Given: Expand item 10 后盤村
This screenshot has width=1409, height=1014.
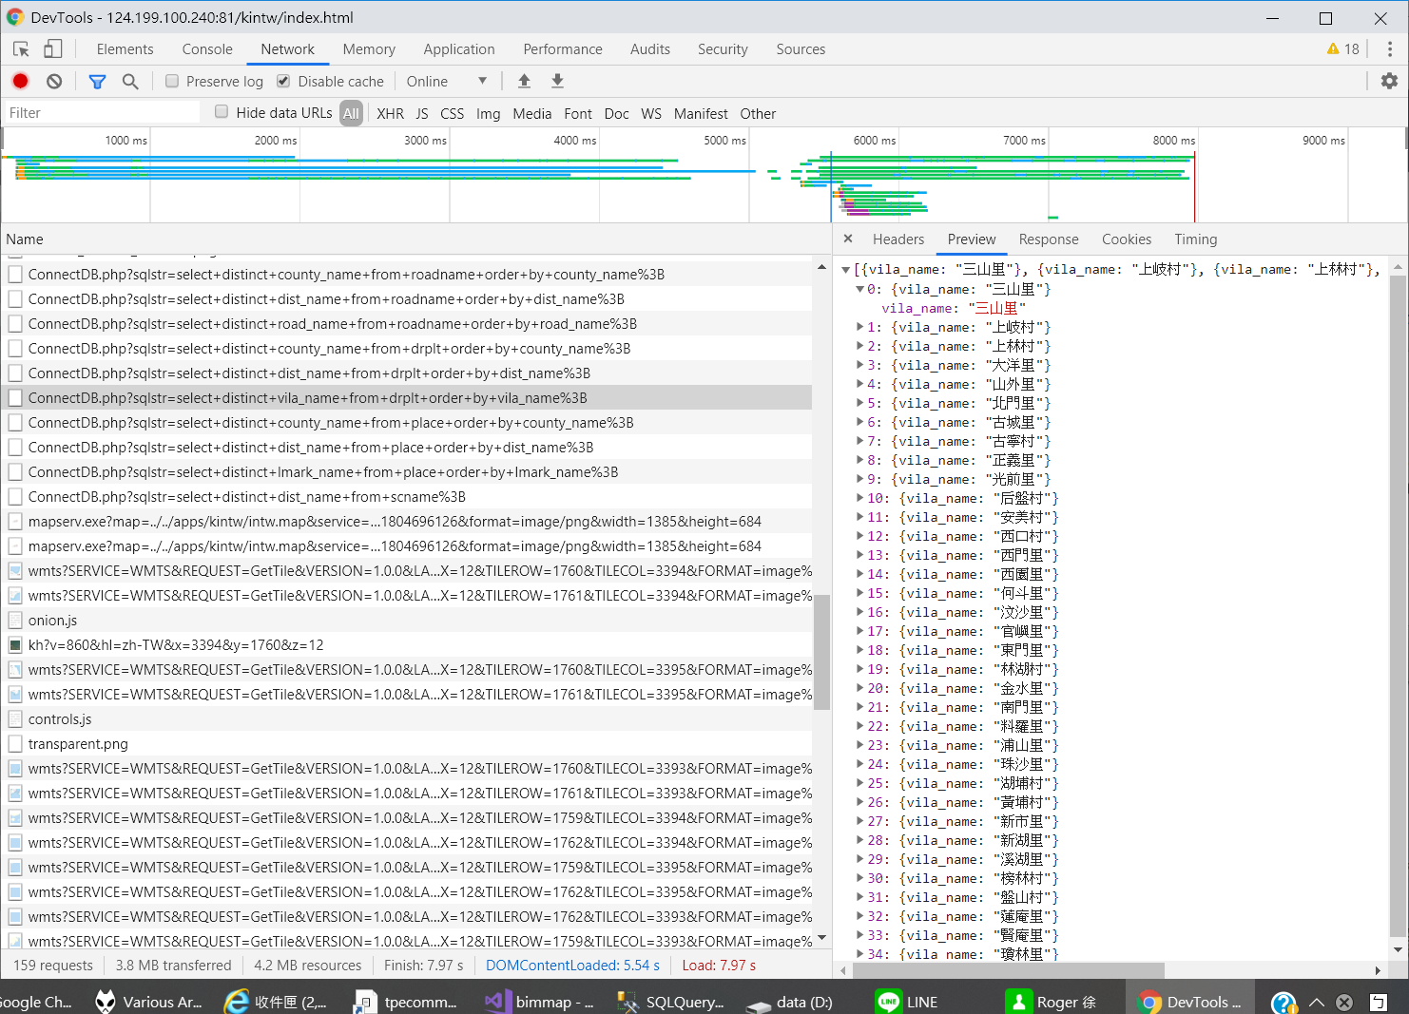Looking at the screenshot, I should pos(859,498).
